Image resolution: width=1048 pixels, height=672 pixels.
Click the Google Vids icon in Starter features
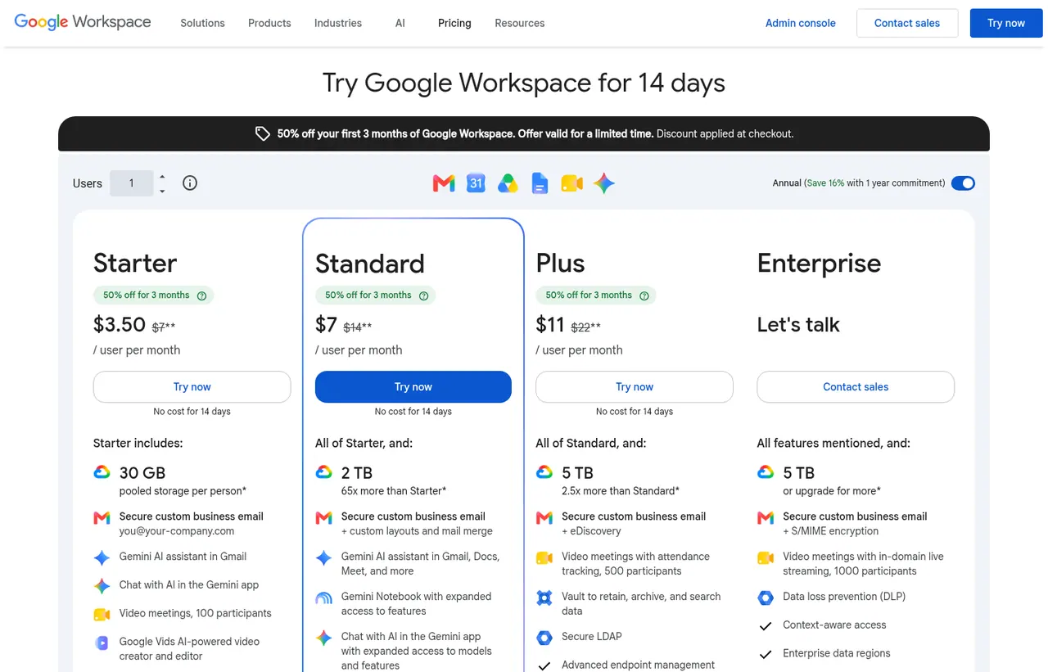[102, 643]
